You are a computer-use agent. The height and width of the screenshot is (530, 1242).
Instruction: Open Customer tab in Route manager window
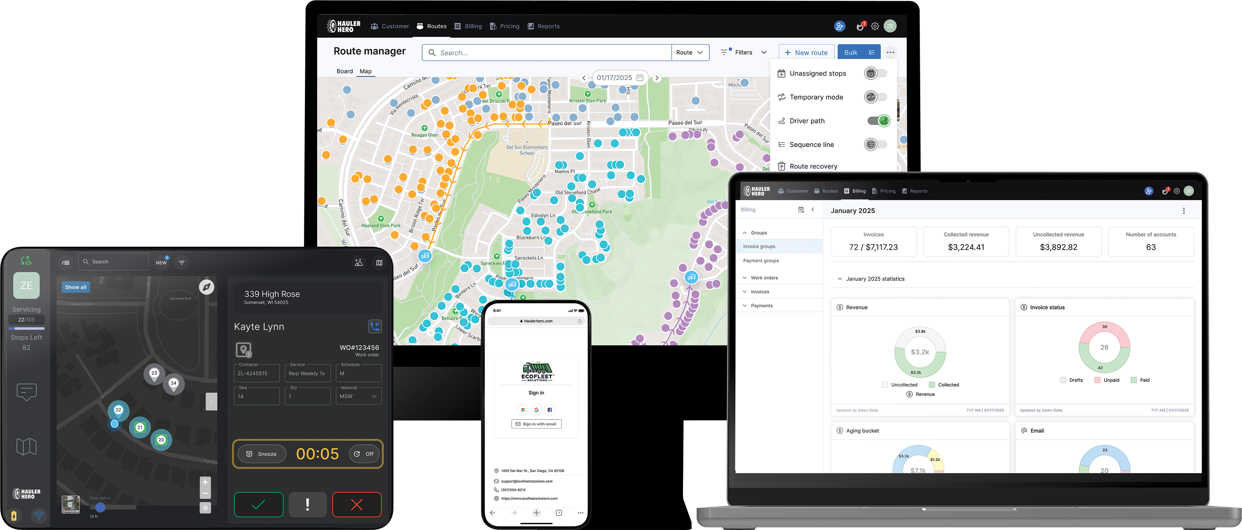click(x=390, y=26)
